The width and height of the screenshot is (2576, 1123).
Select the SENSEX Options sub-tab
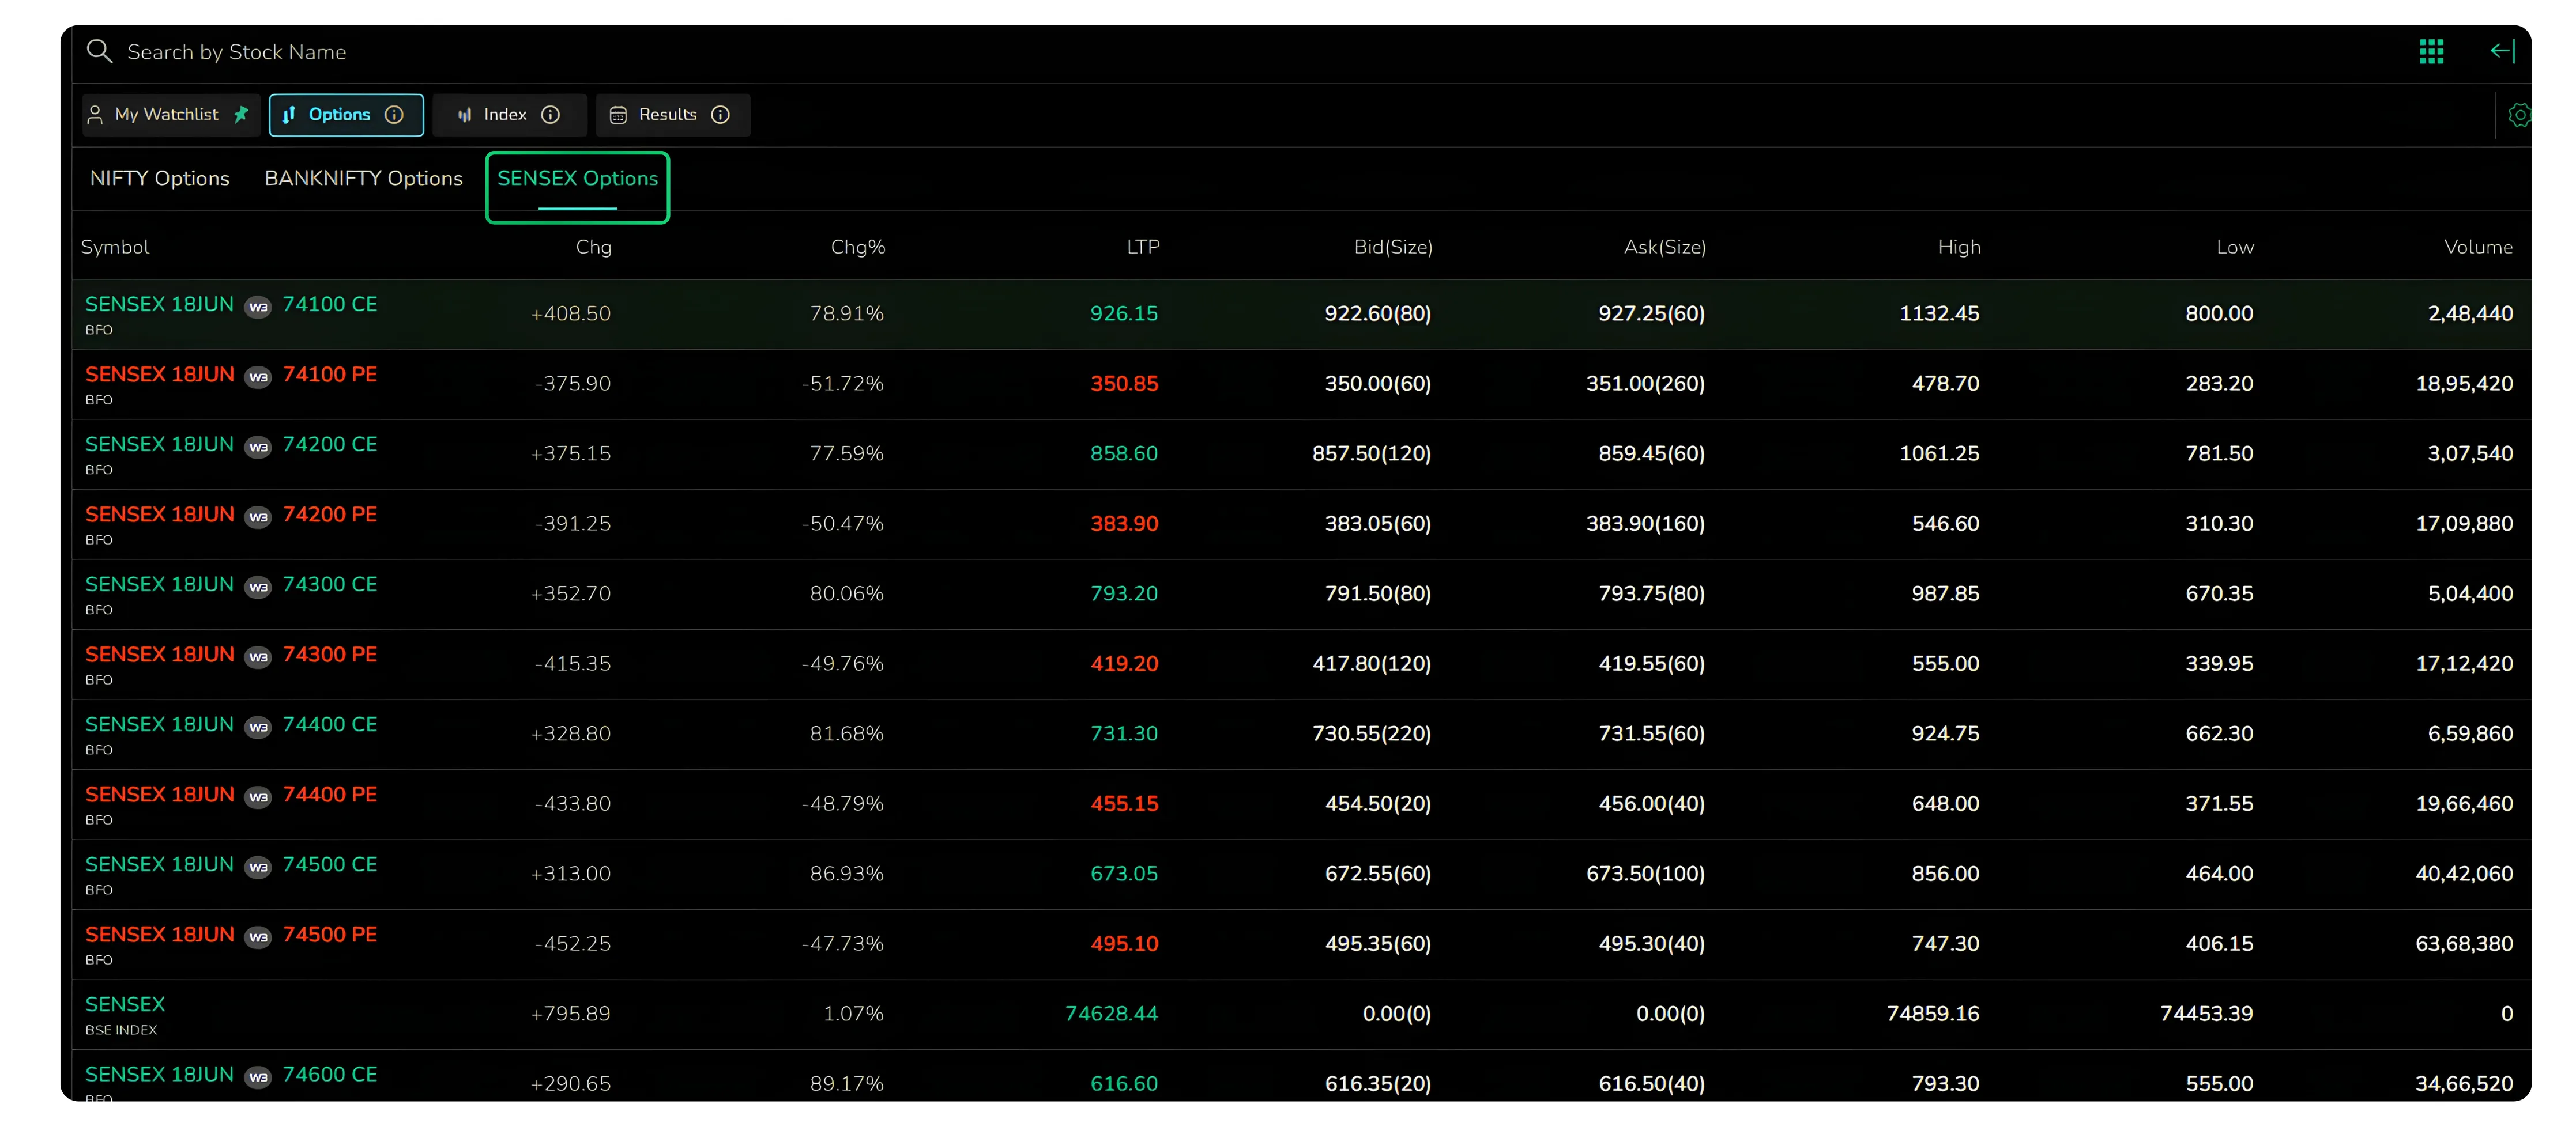coord(577,178)
